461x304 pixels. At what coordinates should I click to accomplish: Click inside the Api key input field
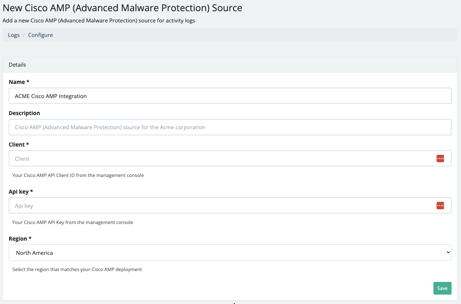click(x=221, y=206)
